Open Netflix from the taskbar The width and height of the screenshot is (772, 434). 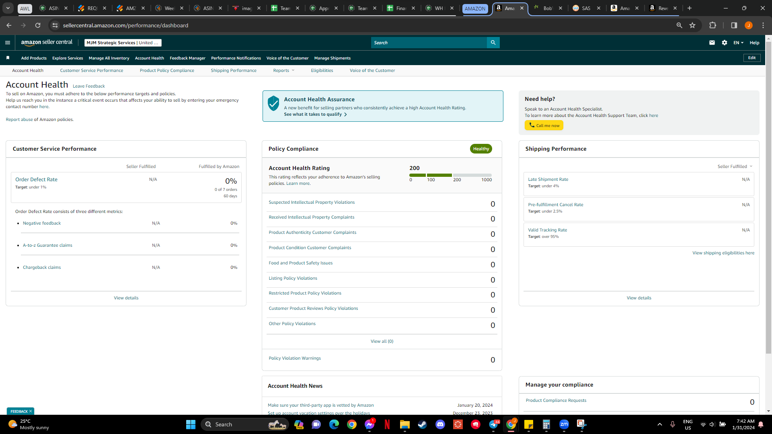pos(387,424)
